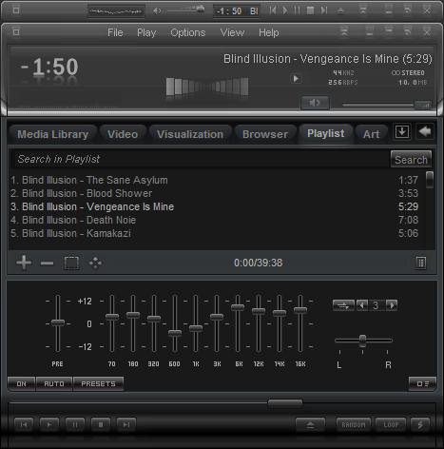Viewport: 444px width, 449px height.
Task: Click play in the top mini player
Action: click(285, 10)
